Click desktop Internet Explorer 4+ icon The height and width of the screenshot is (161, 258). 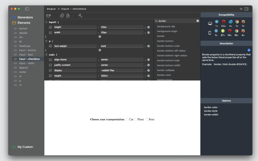pos(230,22)
